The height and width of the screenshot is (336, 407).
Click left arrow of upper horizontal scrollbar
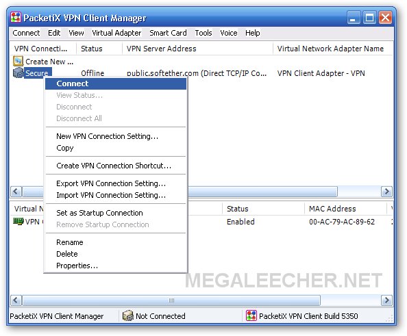(x=16, y=192)
